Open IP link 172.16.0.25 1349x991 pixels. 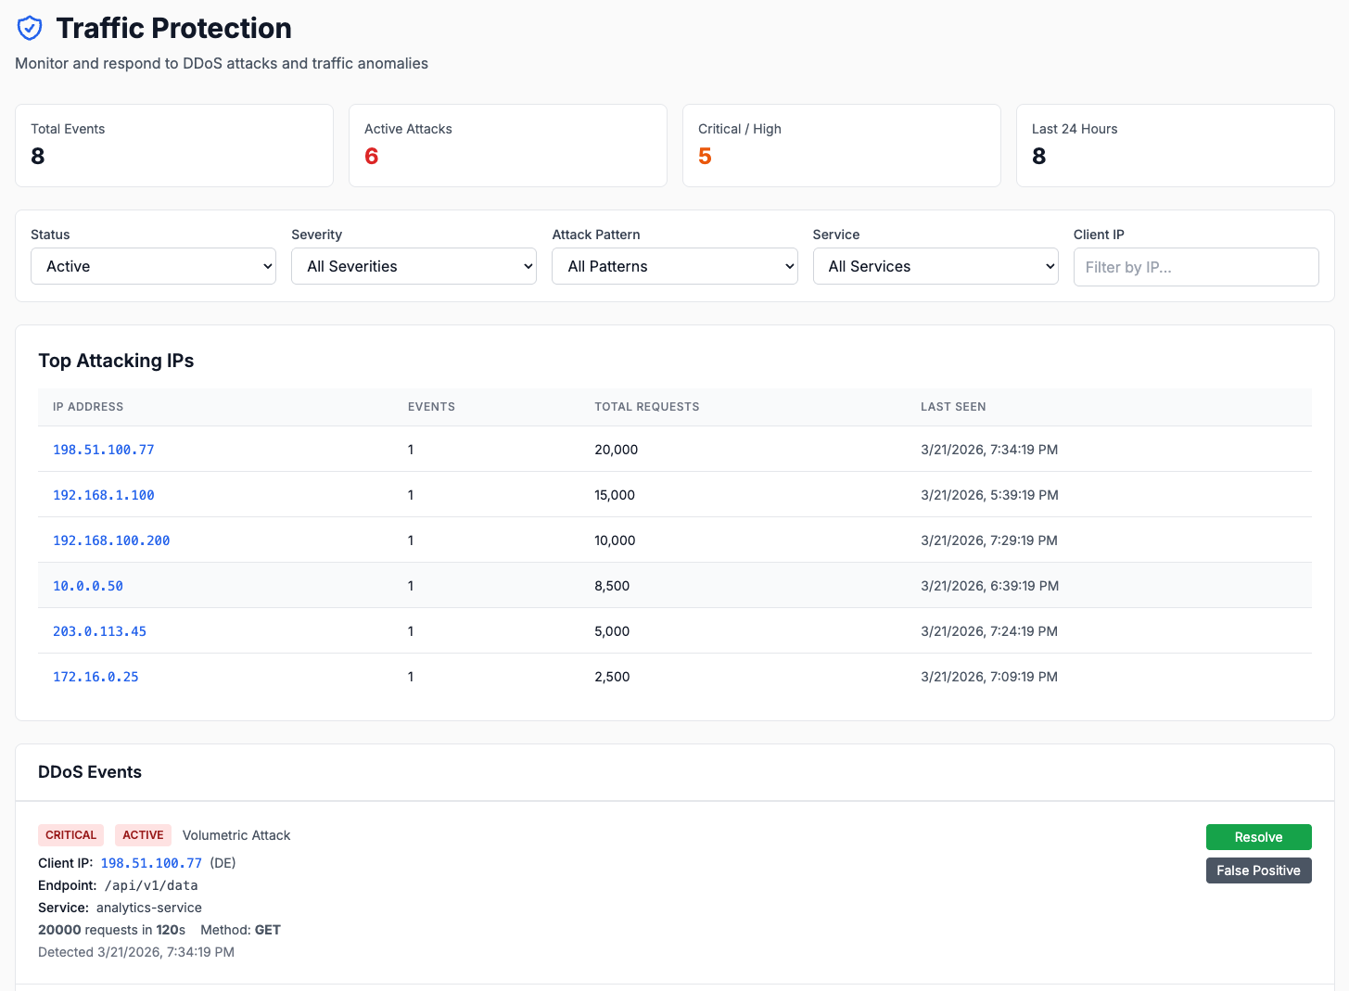click(x=95, y=677)
